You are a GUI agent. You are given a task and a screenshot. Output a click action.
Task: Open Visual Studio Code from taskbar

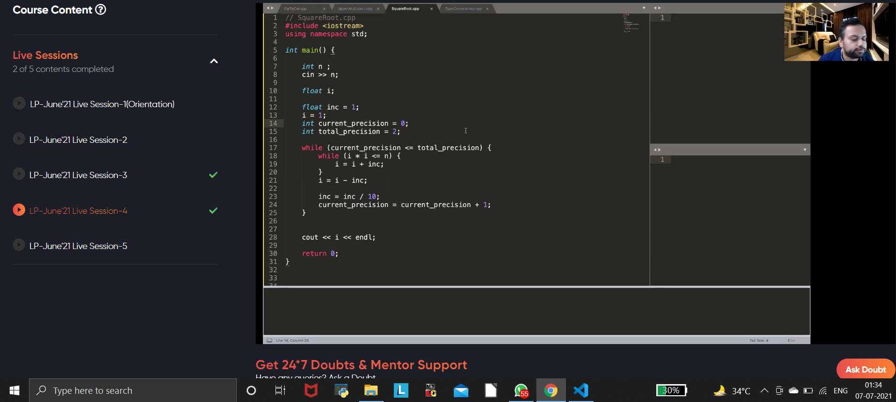pyautogui.click(x=581, y=390)
